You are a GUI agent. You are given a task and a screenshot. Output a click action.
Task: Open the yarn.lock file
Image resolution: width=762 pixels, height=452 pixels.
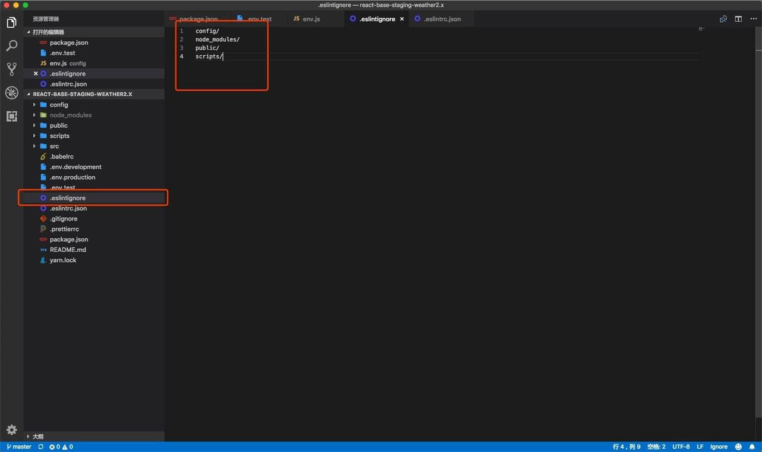(94, 260)
